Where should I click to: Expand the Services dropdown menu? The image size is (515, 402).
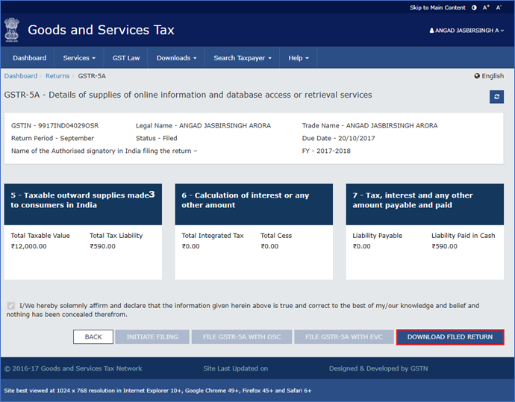pos(79,57)
